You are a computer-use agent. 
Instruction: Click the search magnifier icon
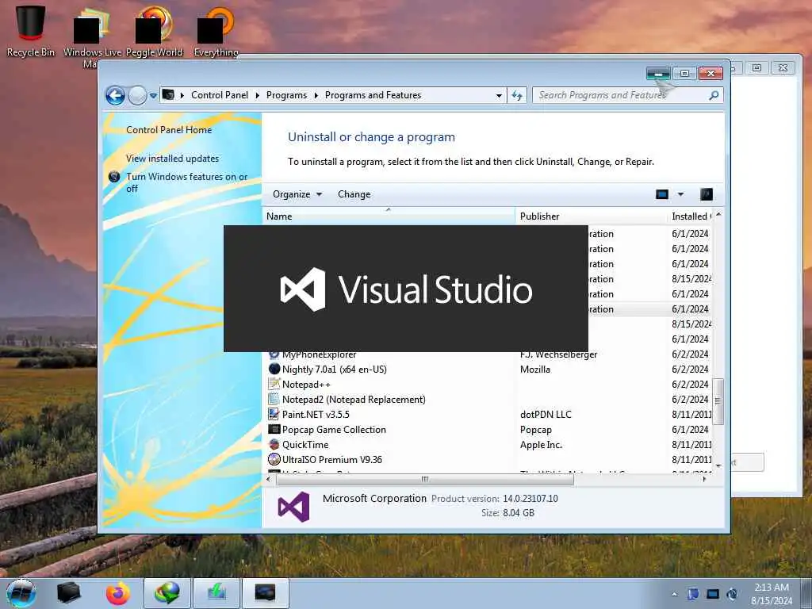[714, 95]
